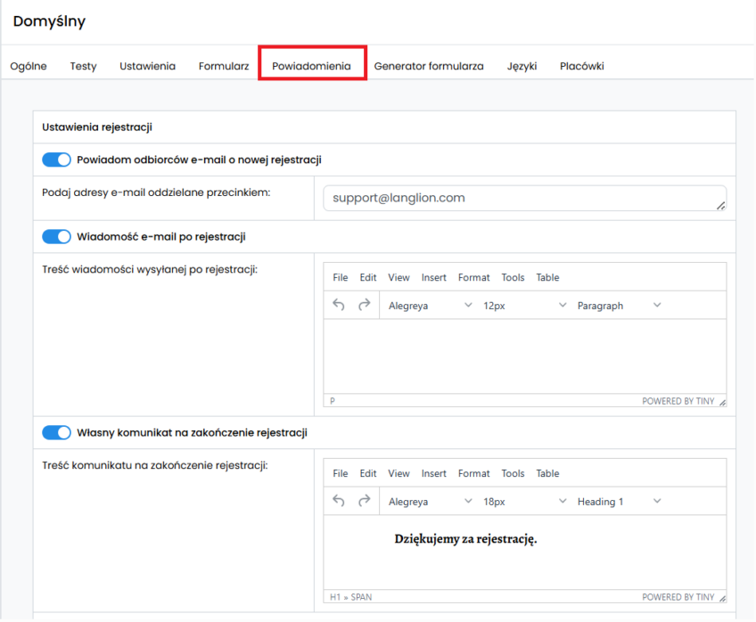The image size is (756, 622).
Task: Switch to the Generator formularza tab
Action: pos(429,66)
